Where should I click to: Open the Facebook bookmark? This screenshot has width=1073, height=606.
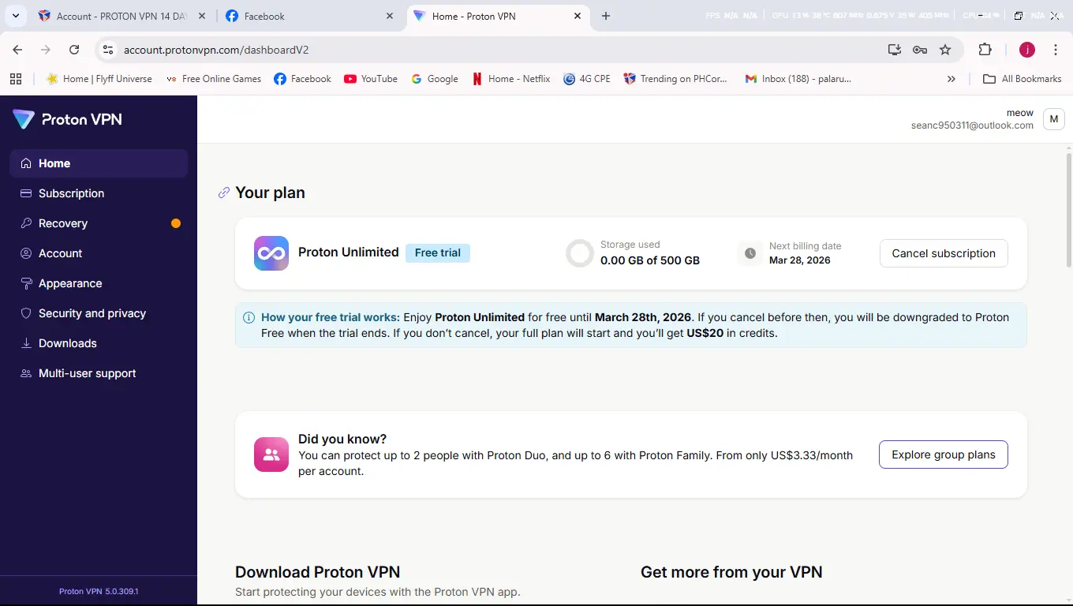[x=302, y=79]
